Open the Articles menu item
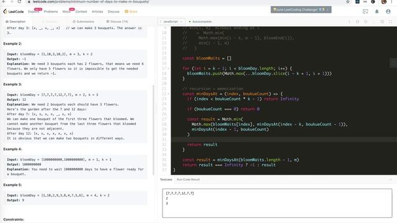The image size is (397, 223). [97, 12]
